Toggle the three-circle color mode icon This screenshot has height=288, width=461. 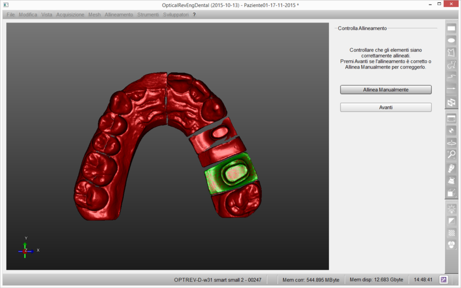pyautogui.click(x=452, y=245)
